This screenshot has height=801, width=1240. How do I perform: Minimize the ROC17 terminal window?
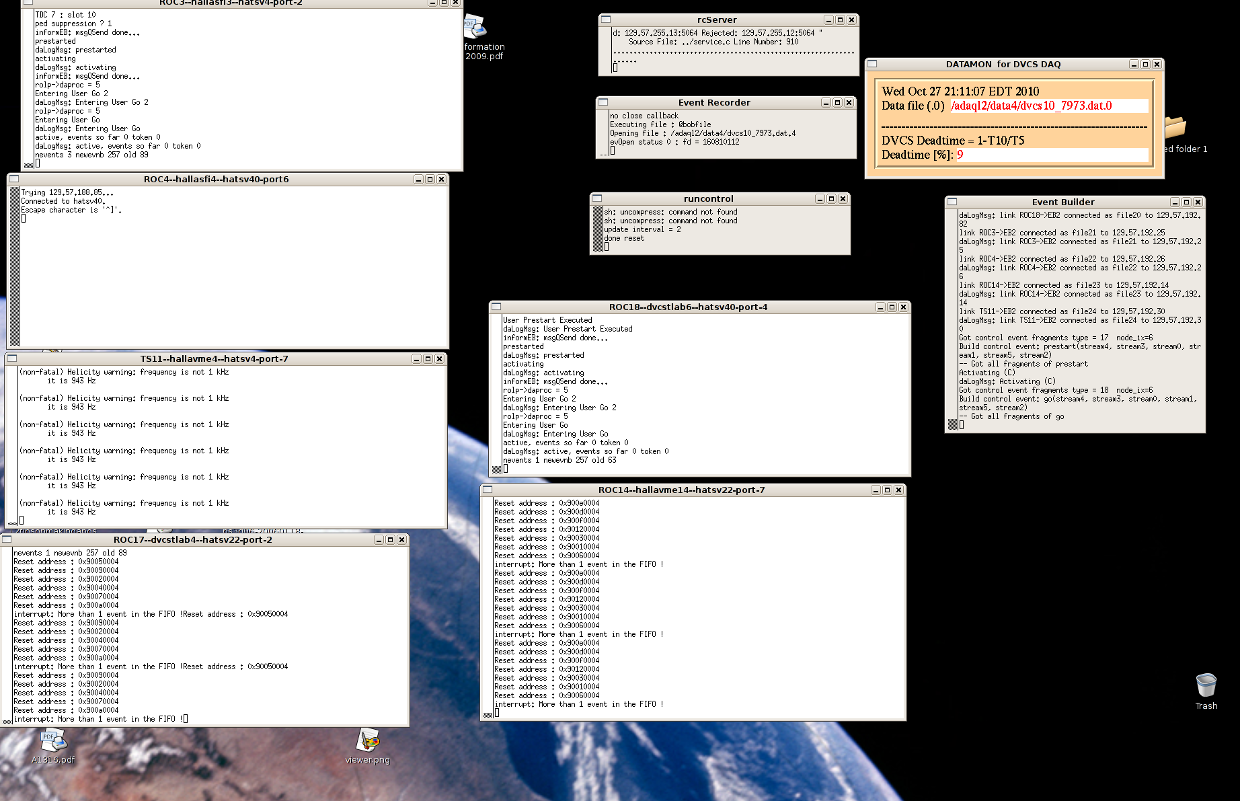379,540
